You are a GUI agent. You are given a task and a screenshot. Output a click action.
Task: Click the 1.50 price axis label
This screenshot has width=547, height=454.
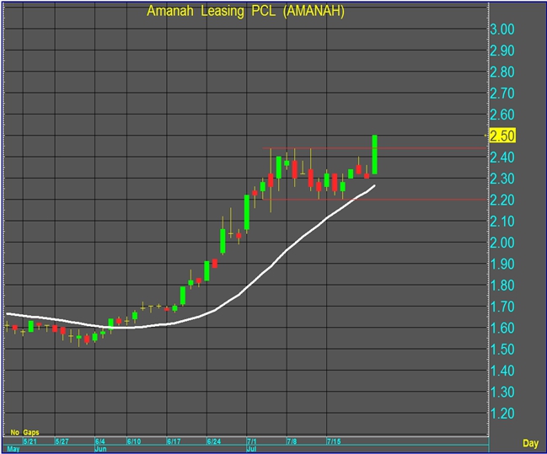(502, 349)
